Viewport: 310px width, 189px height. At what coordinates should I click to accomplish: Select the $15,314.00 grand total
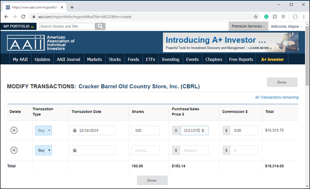point(275,166)
